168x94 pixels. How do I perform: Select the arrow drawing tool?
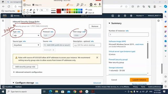coord(27,10)
